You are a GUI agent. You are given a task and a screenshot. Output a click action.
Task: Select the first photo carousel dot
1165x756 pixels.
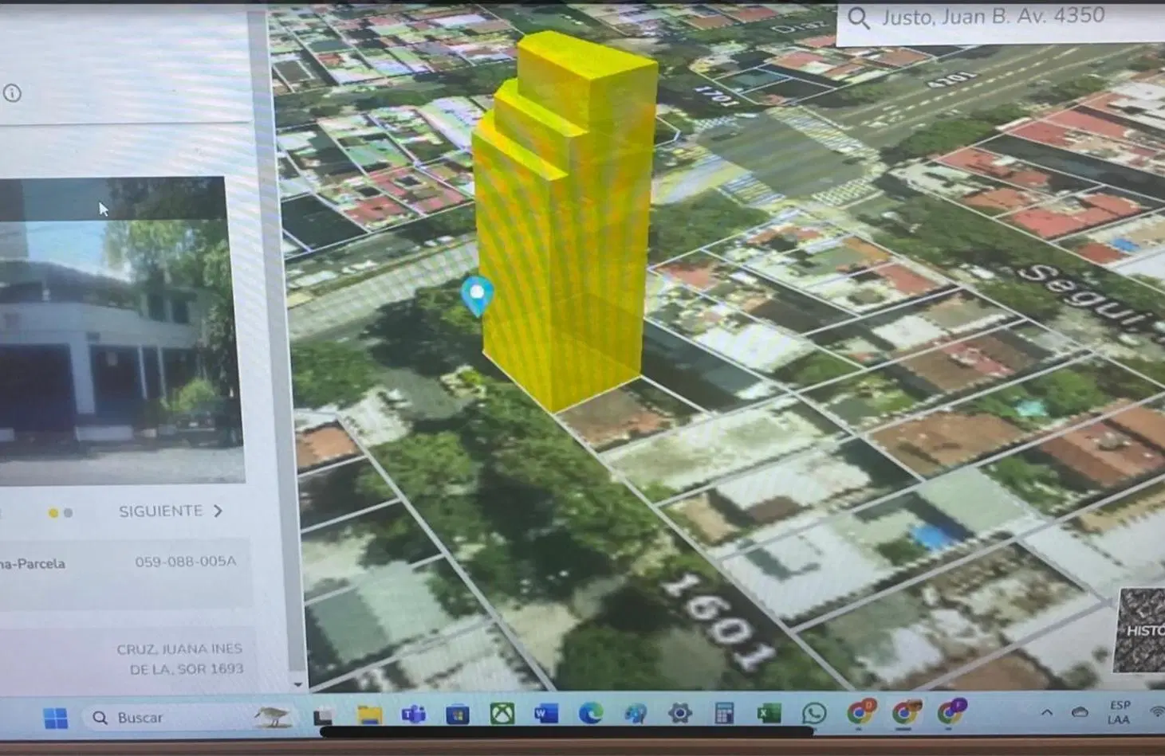(x=53, y=513)
